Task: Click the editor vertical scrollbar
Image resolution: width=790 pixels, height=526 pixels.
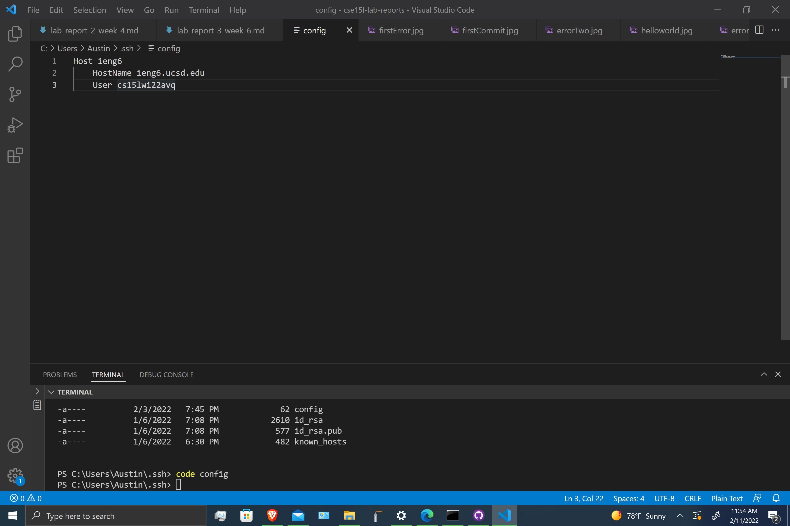Action: pos(785,198)
